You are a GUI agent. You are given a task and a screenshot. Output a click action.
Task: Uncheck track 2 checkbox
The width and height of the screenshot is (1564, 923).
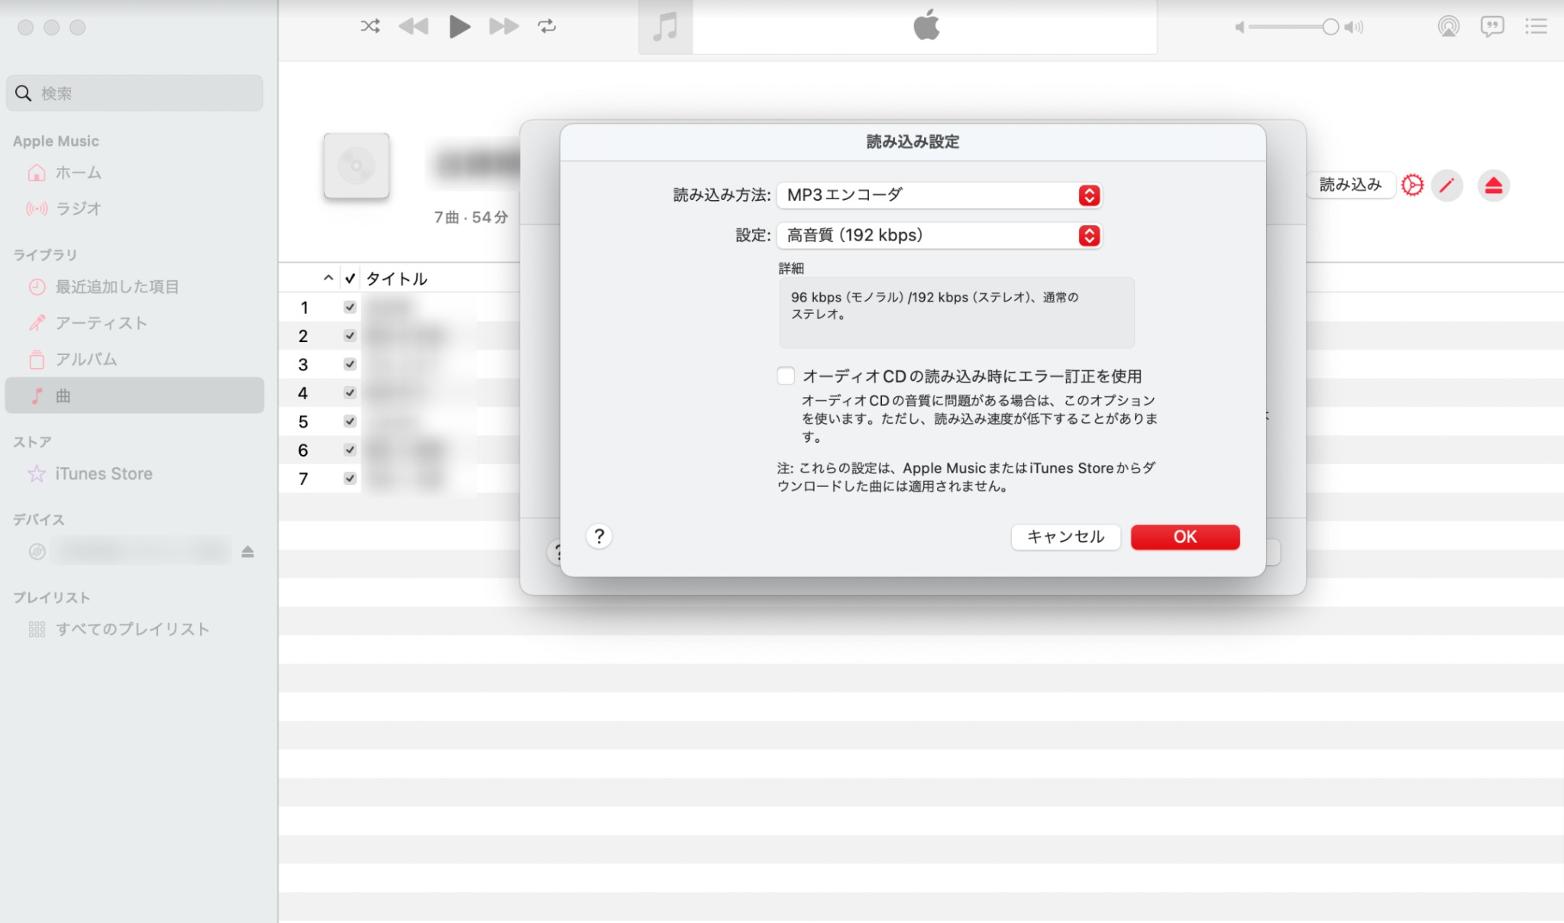tap(350, 335)
